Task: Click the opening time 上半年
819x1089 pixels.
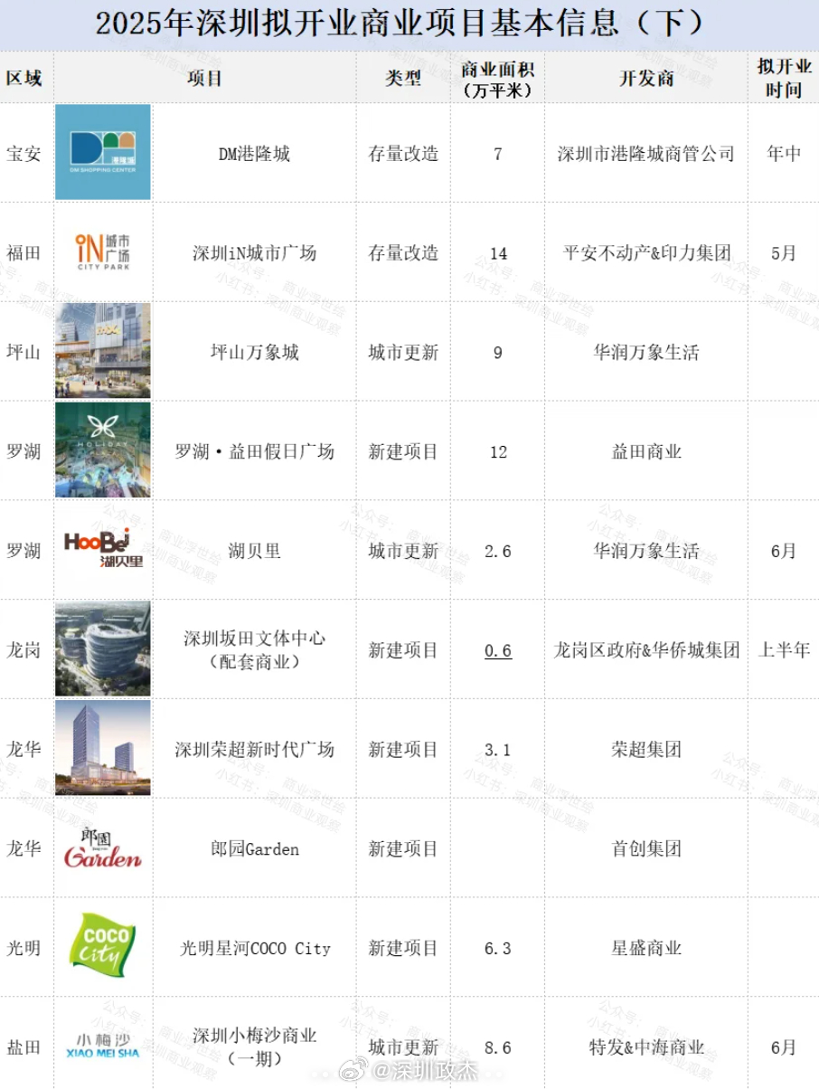Action: pos(784,650)
